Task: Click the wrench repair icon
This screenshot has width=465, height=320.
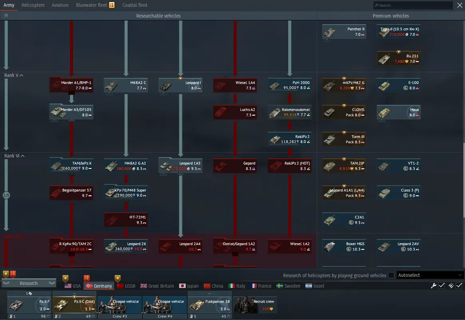Action: tap(434, 286)
